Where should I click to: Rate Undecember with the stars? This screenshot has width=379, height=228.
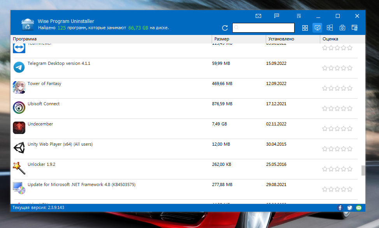(x=337, y=129)
